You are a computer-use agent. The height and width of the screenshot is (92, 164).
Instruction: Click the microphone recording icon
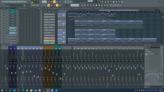(x=108, y=2)
